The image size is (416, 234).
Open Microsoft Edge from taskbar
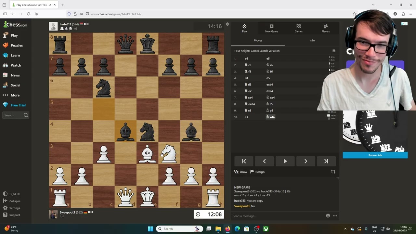(237, 229)
